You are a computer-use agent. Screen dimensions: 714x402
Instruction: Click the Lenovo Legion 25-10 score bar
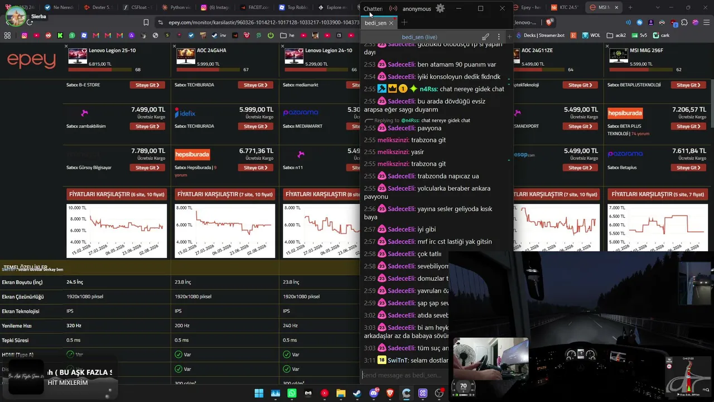tap(100, 70)
